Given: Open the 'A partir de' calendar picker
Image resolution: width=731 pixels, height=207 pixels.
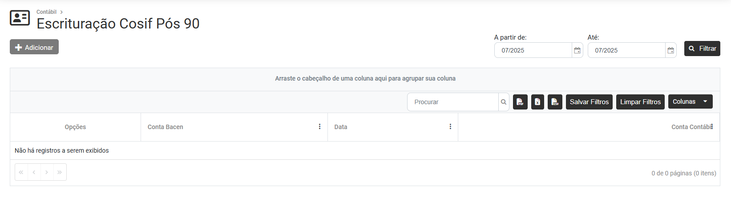Looking at the screenshot, I should tap(577, 50).
